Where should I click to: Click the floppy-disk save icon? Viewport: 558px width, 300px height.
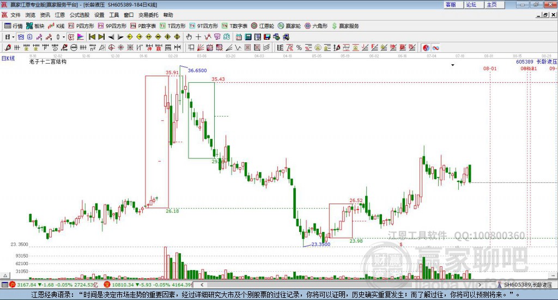coord(267,37)
